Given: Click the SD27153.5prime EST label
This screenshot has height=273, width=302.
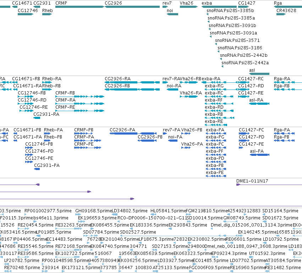Looking at the screenshot, I should coord(170,246).
